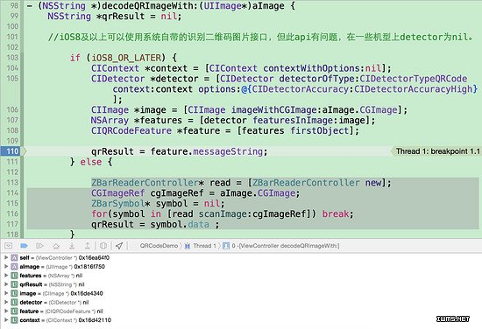This screenshot has width=482, height=329.
Task: Click the argument icon beside self
Action: pyautogui.click(x=14, y=257)
